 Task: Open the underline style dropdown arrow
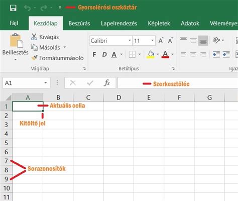pyautogui.click(x=122, y=54)
